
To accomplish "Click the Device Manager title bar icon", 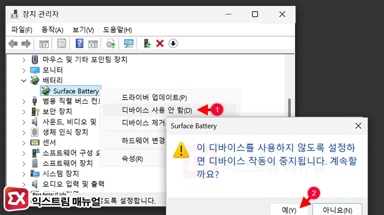I will pos(15,14).
